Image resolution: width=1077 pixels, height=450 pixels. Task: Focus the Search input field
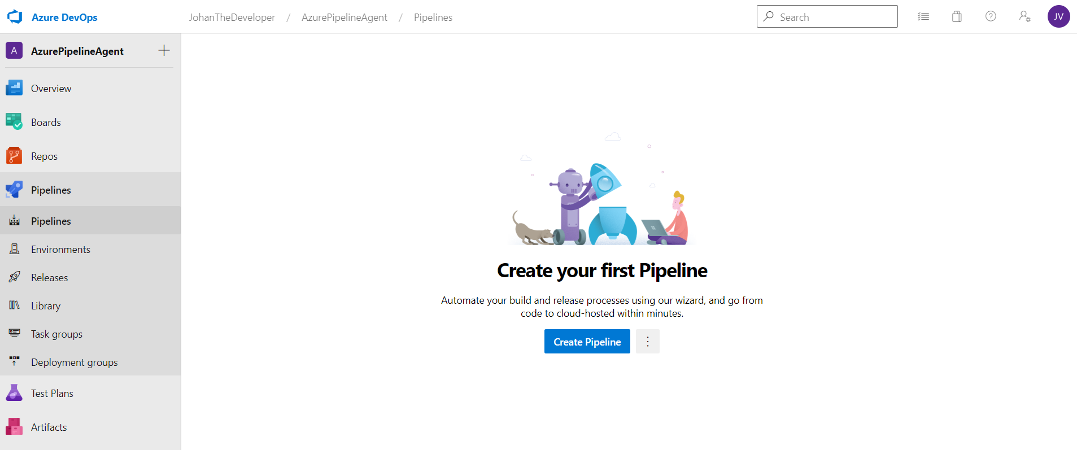(827, 17)
